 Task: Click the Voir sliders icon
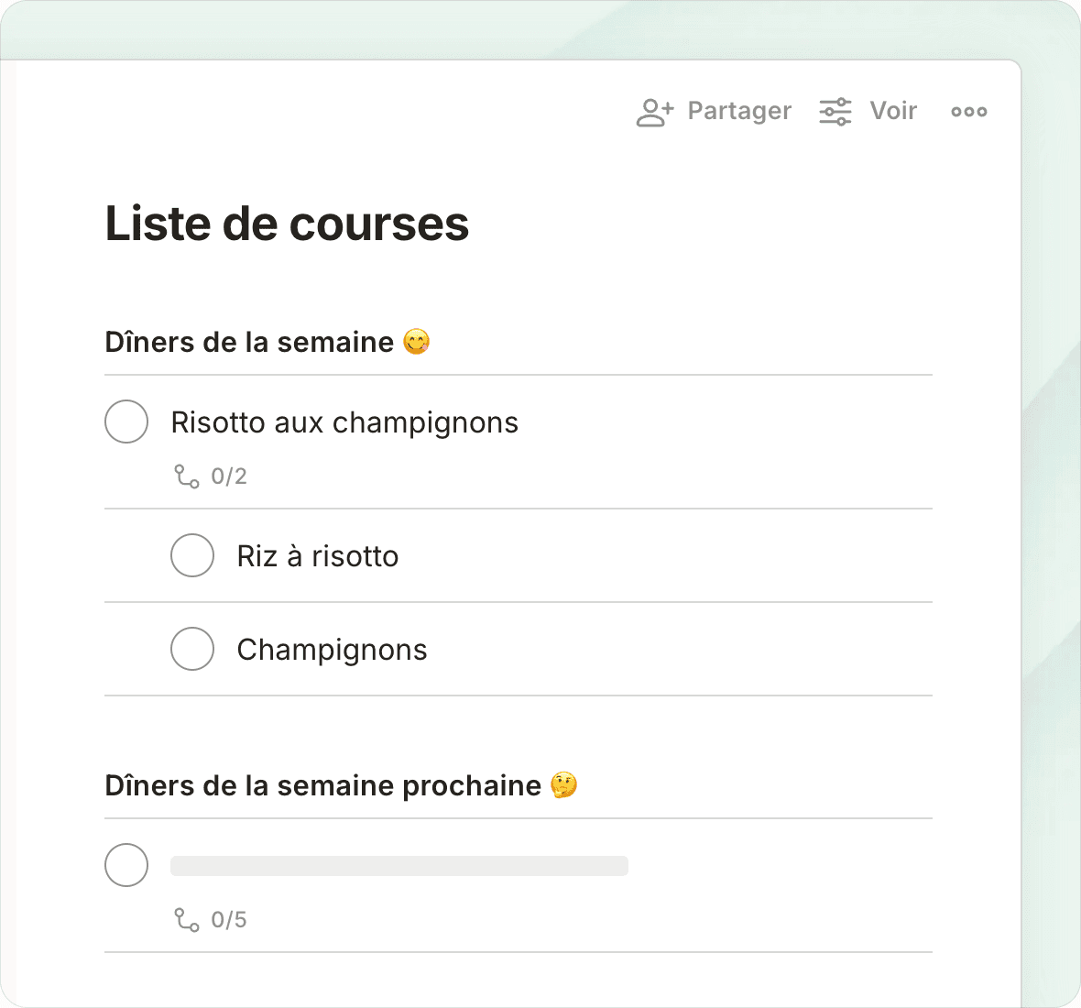coord(835,112)
